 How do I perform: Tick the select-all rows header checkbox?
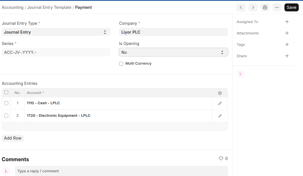pos(6,92)
